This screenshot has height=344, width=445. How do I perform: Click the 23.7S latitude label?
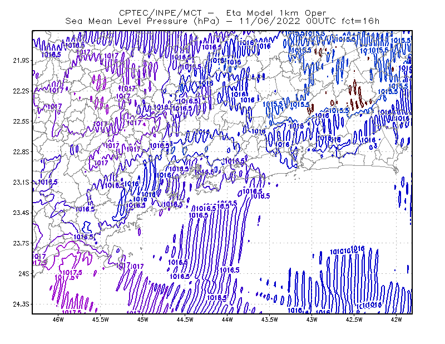coord(21,243)
